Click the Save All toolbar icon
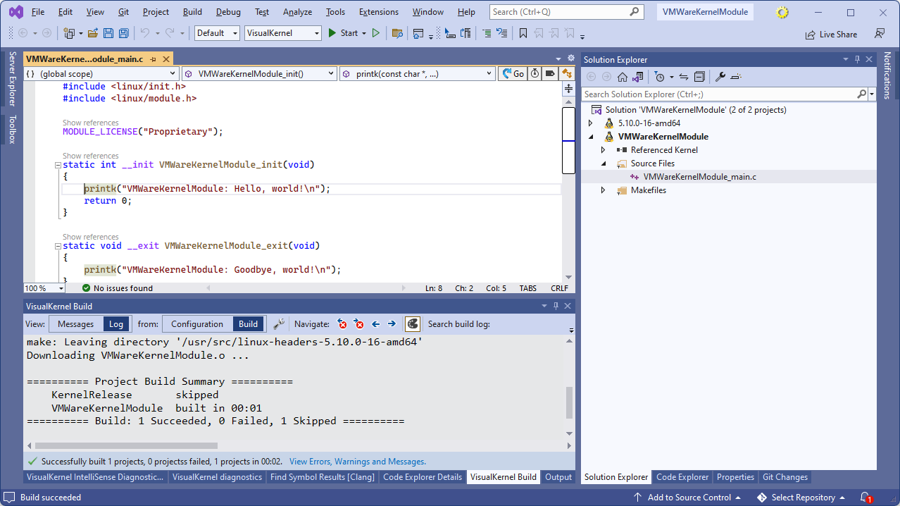Image resolution: width=900 pixels, height=506 pixels. click(x=123, y=33)
